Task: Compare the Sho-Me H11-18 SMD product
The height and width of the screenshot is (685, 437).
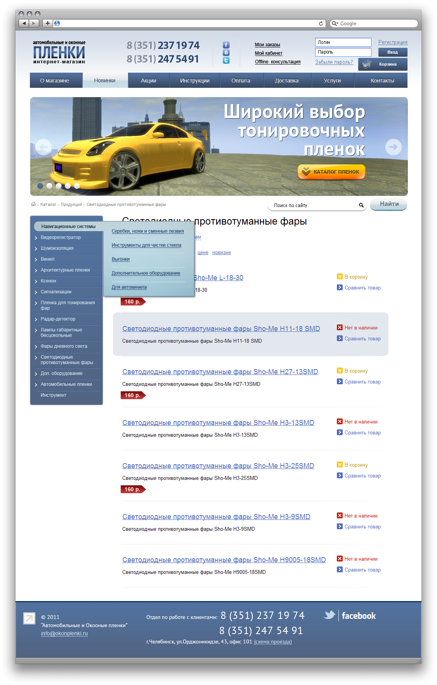Action: (359, 339)
